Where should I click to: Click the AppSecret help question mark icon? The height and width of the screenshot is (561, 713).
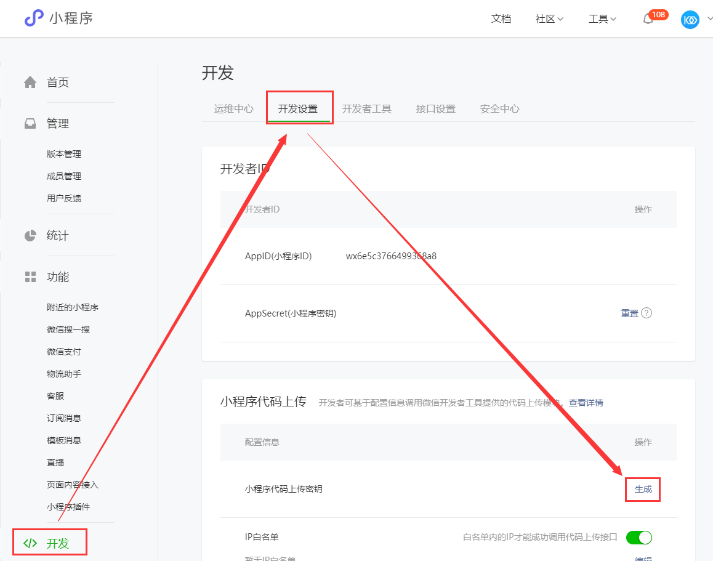point(647,313)
